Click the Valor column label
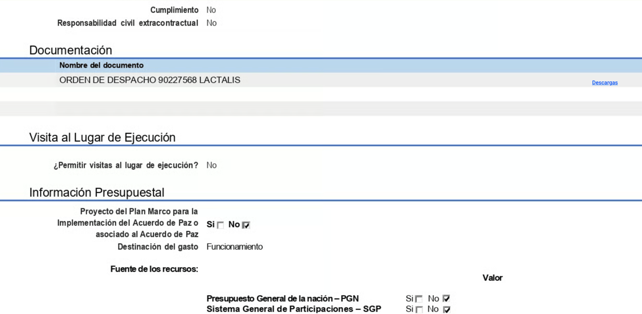This screenshot has width=642, height=314. (492, 278)
